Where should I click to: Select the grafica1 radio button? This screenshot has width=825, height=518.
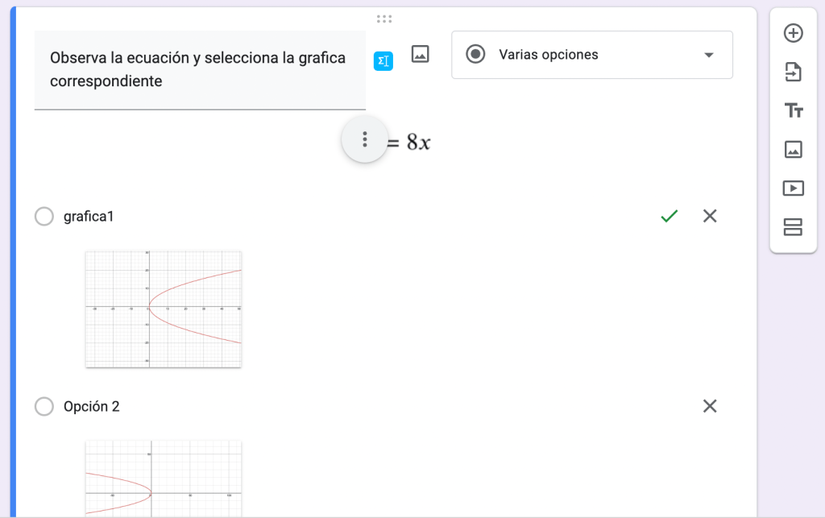click(44, 217)
